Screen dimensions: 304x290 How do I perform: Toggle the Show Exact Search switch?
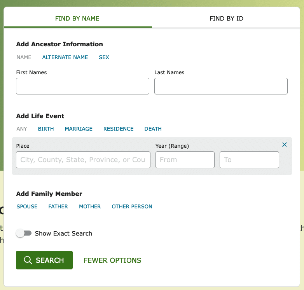click(24, 233)
